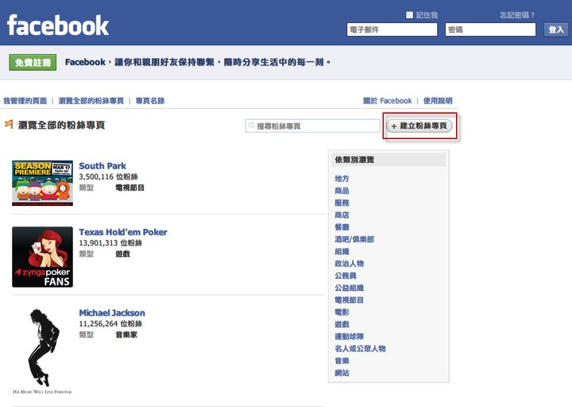Image resolution: width=572 pixels, height=407 pixels.
Task: Open the Michael Jackson silhouette thumbnail
Action: (42, 351)
